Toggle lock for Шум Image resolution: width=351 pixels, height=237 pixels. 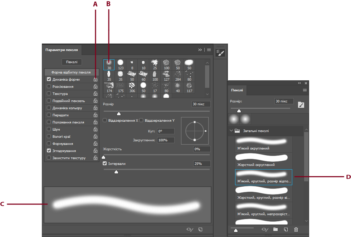pos(96,129)
